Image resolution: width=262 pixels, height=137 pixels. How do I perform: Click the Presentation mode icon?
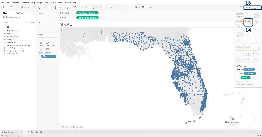click(x=143, y=7)
